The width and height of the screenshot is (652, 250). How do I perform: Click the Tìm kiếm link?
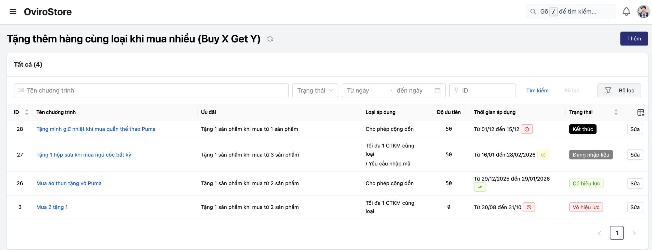tap(537, 91)
